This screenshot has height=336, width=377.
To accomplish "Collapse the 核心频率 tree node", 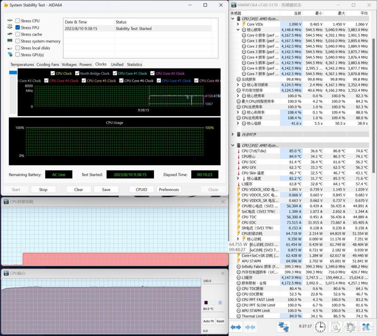I will click(238, 30).
